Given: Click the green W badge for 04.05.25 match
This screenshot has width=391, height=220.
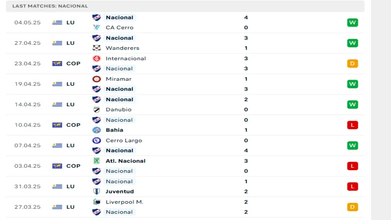Looking at the screenshot, I should click(x=352, y=22).
